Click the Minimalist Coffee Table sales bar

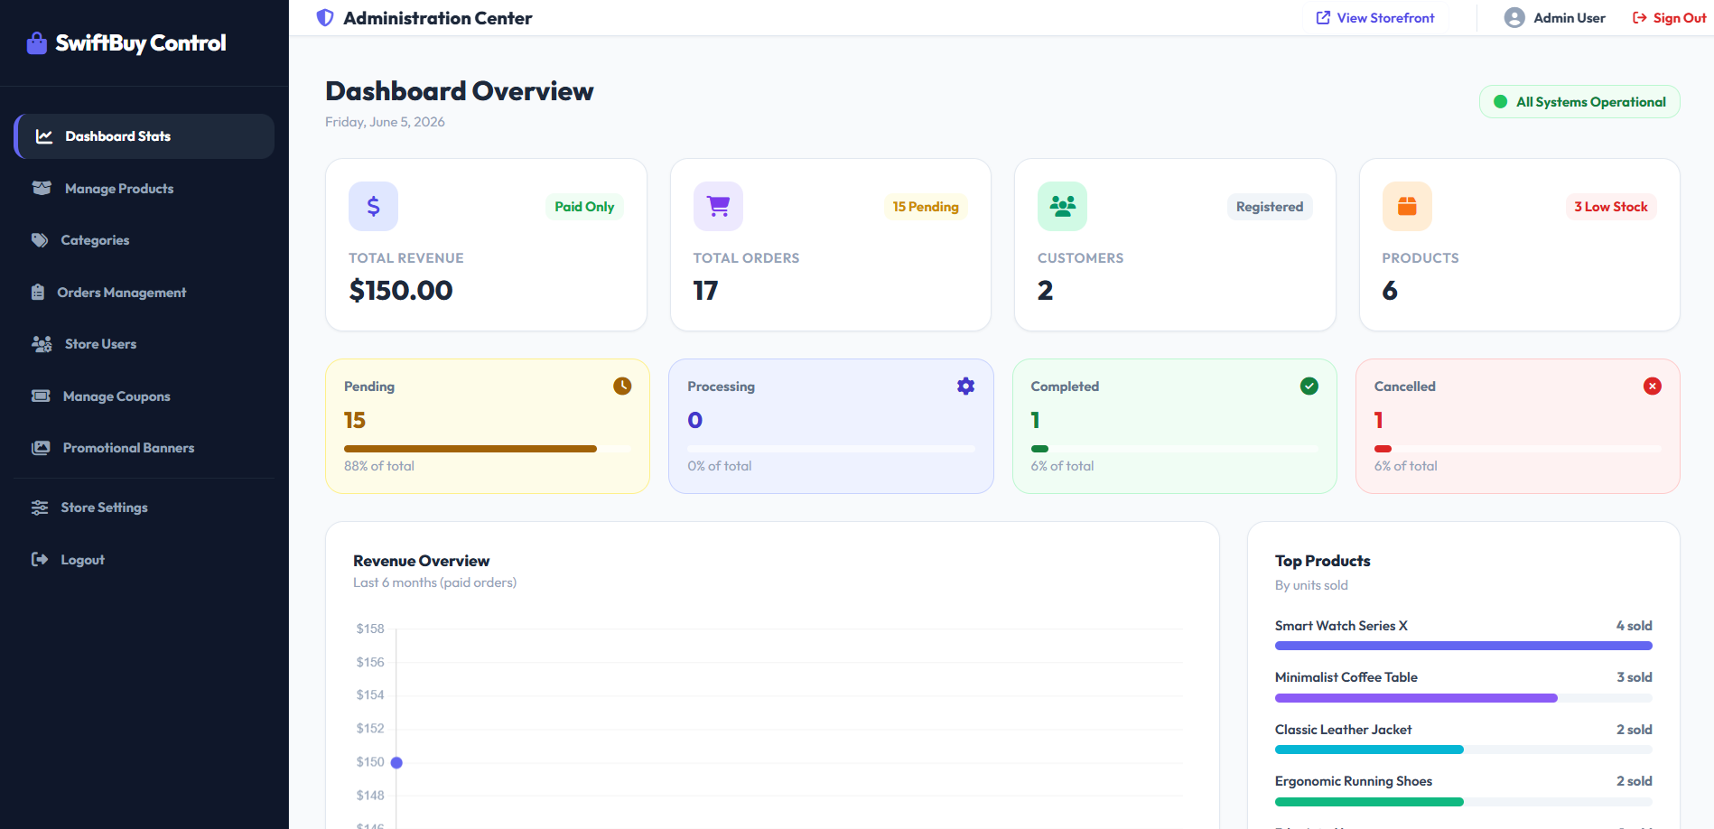point(1464,698)
